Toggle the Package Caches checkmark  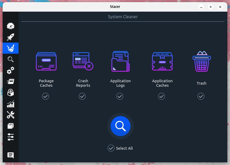click(x=45, y=96)
